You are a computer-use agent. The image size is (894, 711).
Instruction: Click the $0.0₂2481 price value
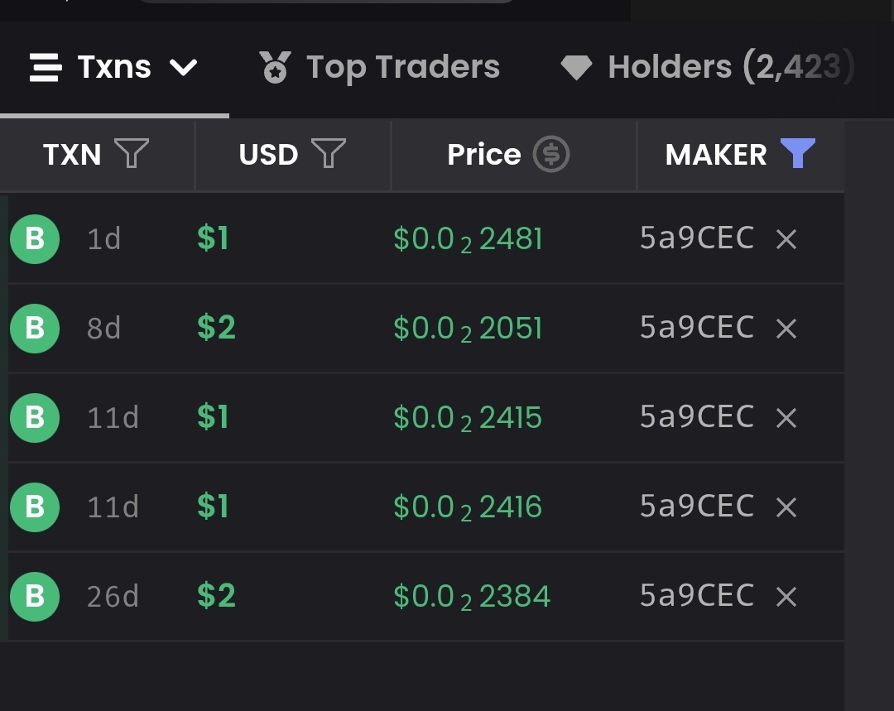tap(468, 239)
